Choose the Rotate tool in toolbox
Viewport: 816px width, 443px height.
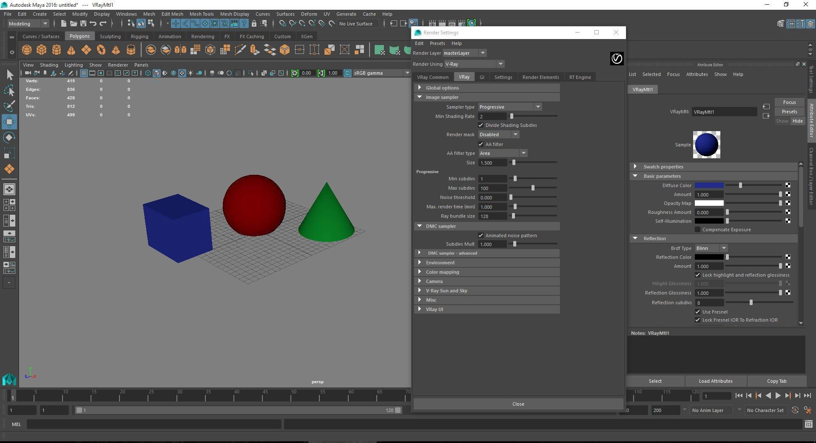point(9,137)
